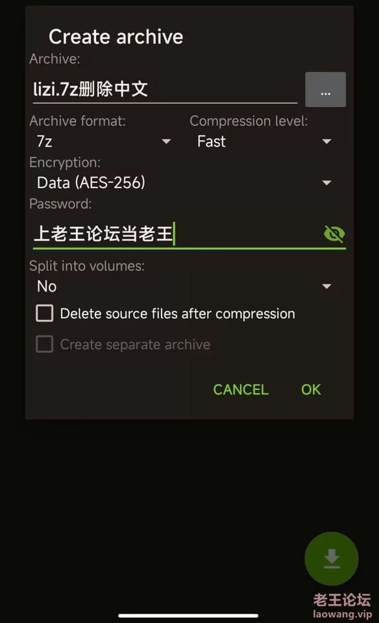Tick the 'Create separate archive' checkbox
The width and height of the screenshot is (379, 623).
pyautogui.click(x=45, y=344)
